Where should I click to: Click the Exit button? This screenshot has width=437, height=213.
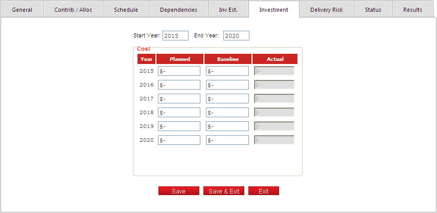[263, 191]
